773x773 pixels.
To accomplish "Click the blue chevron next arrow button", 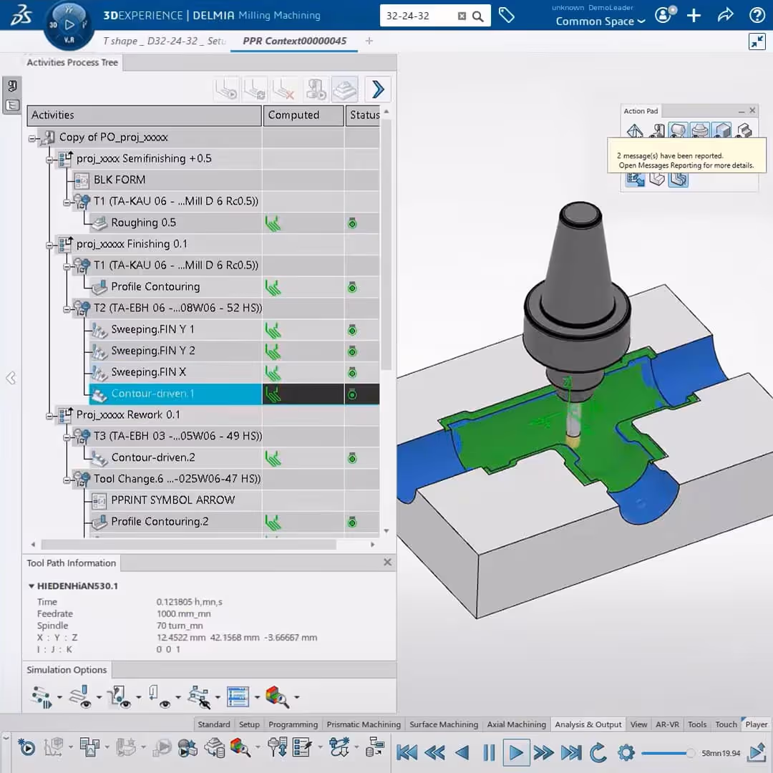I will (x=378, y=89).
